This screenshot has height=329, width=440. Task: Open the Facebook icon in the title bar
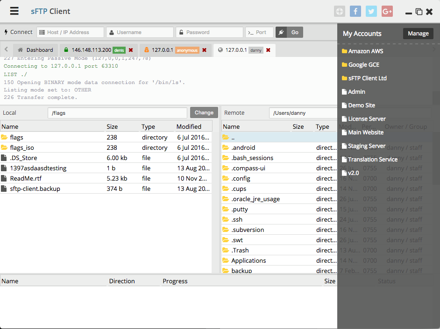pos(355,11)
